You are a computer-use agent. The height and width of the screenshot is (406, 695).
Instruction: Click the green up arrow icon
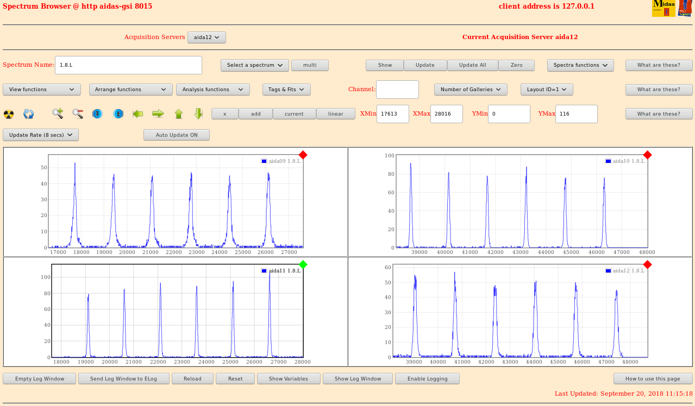click(x=179, y=114)
